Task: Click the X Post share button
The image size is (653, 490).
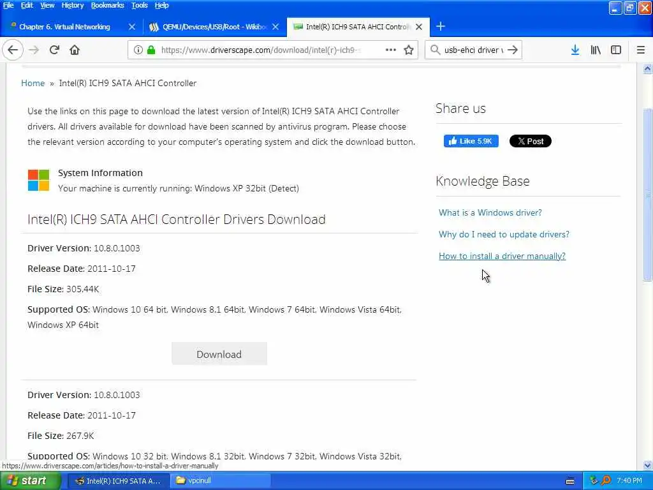Action: tap(530, 141)
